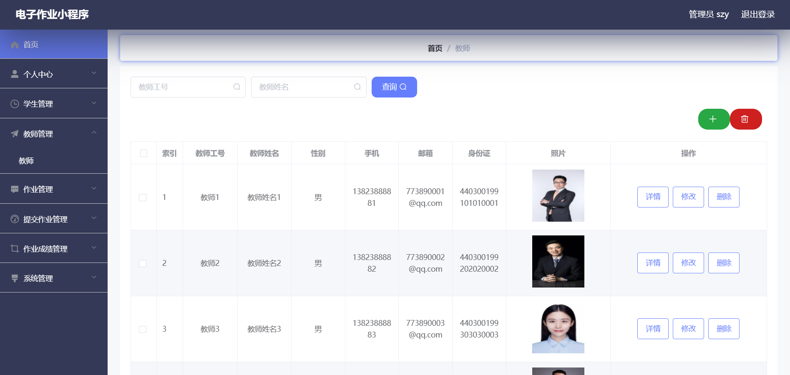This screenshot has width=790, height=375.
Task: Check the checkbox for row 教师1
Action: pos(143,197)
